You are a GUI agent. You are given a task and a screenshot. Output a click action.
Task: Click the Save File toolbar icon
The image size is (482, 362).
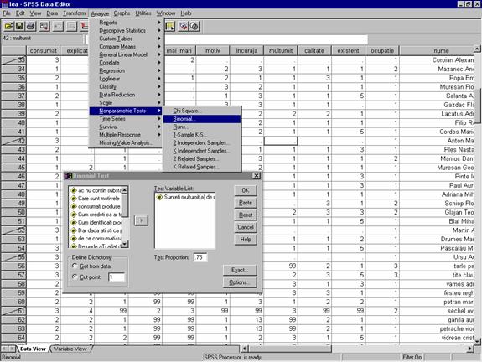(19, 27)
